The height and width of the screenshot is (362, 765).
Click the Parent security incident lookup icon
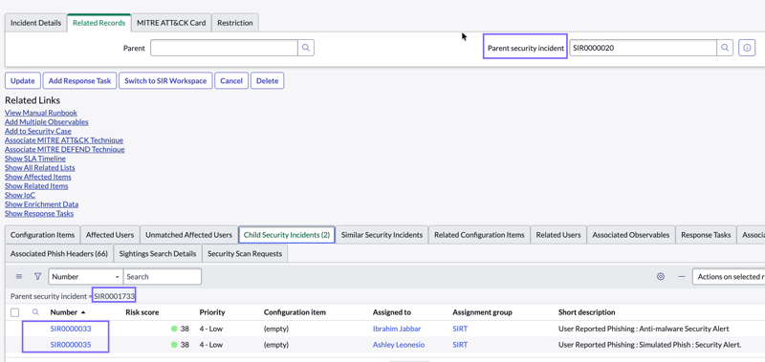(725, 48)
